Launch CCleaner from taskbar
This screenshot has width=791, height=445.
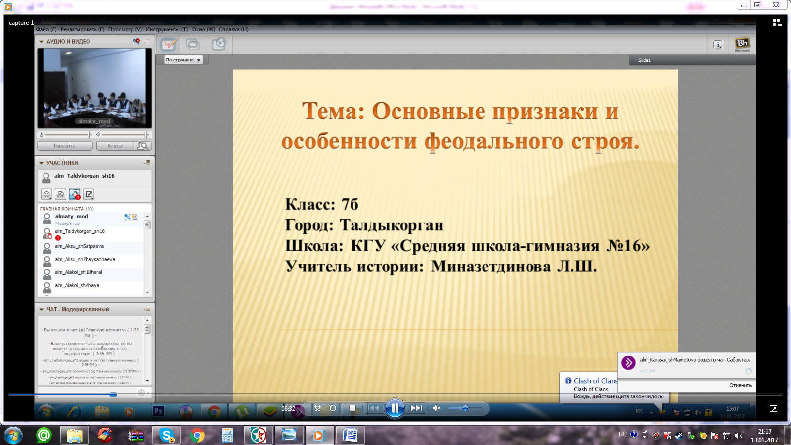105,435
